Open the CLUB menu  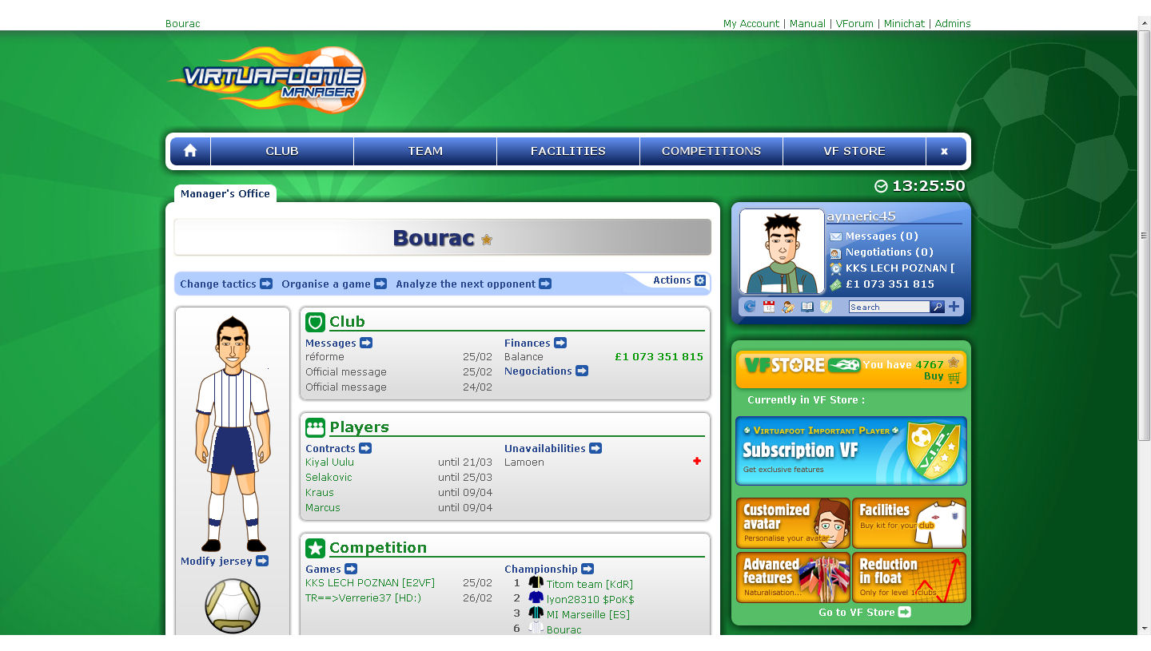click(282, 151)
